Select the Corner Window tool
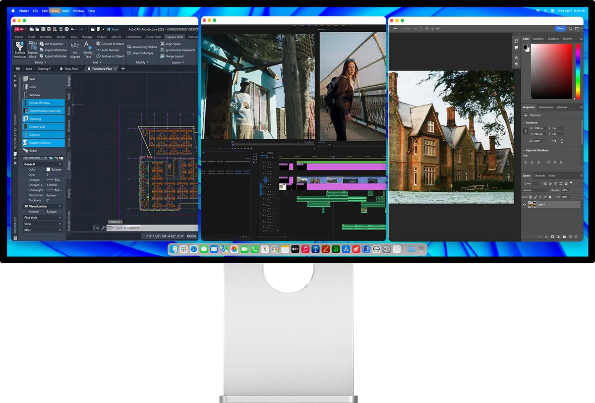 pyautogui.click(x=43, y=103)
